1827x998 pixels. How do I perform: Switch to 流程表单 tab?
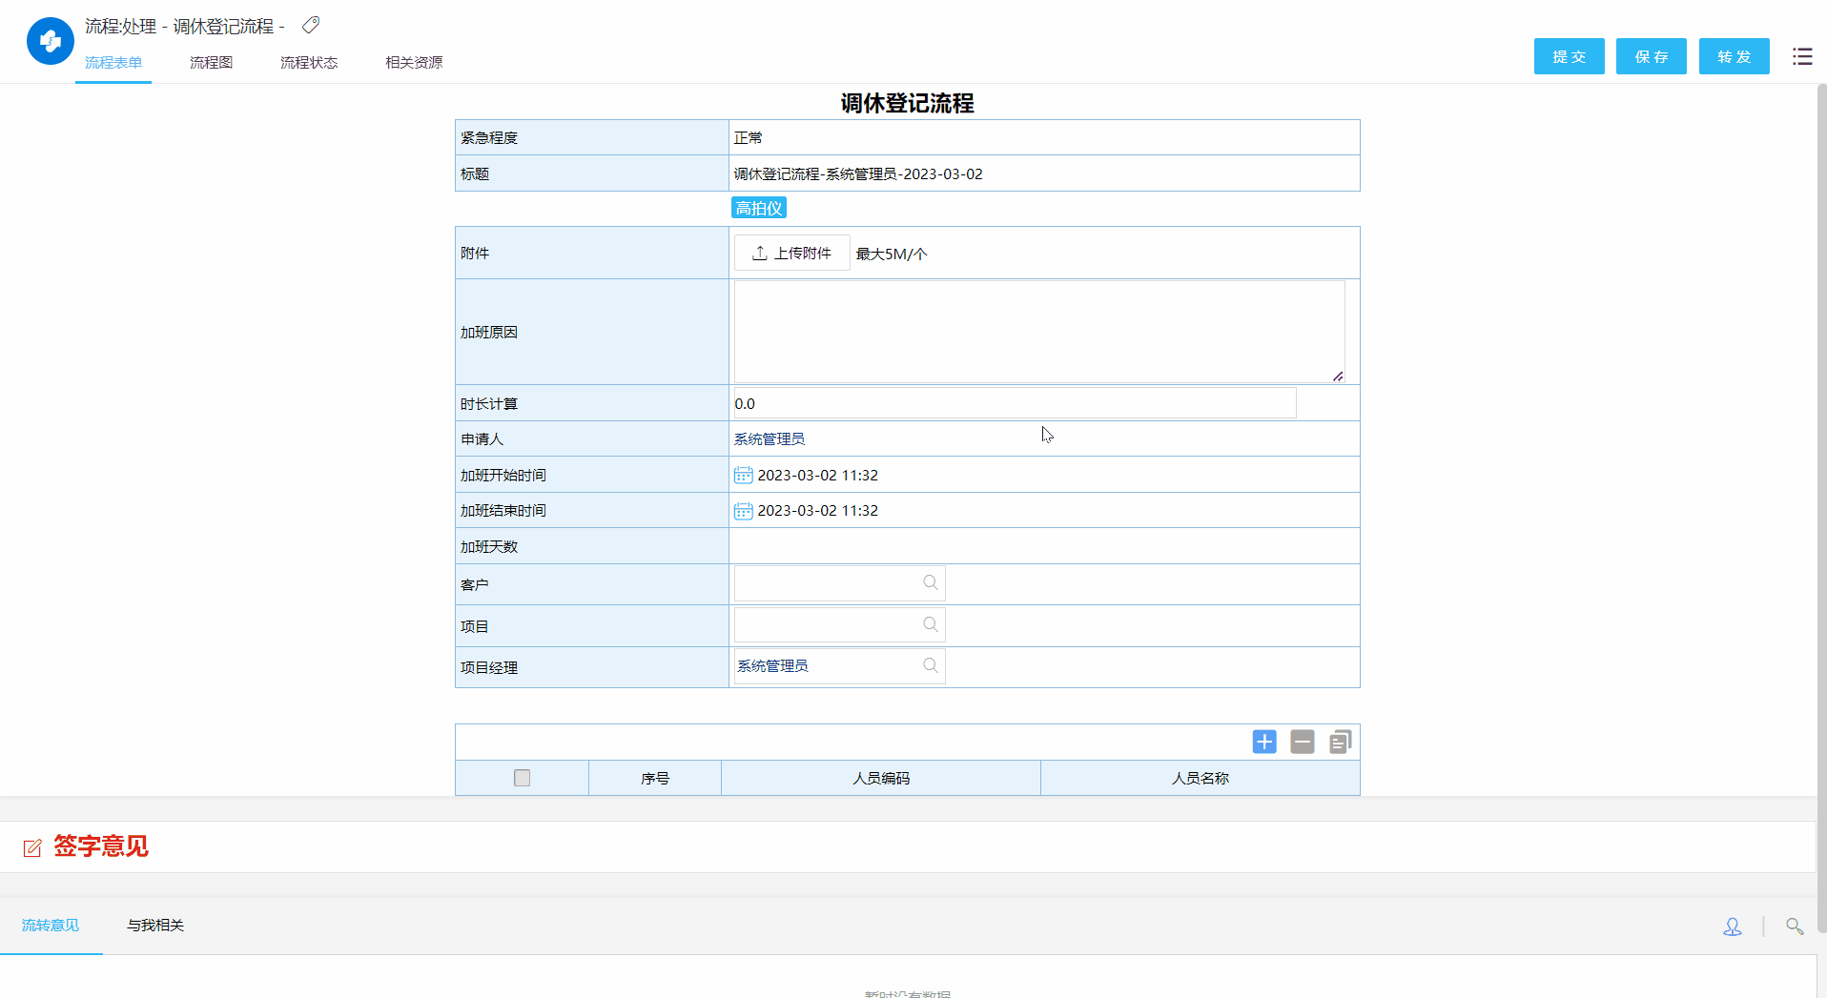(x=113, y=62)
